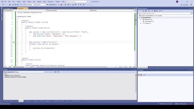Click the Alphabetical sort icon in Properties panel

point(142,75)
